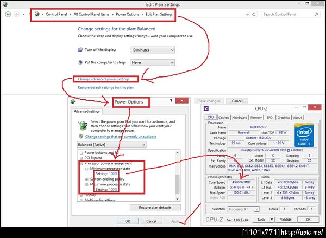326x238 pixels.
Task: Click the Tools button in CPU-Z
Action: (261, 220)
